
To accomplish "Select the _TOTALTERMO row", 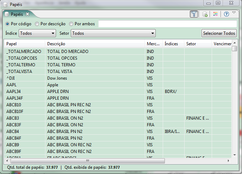I will click(x=118, y=65).
